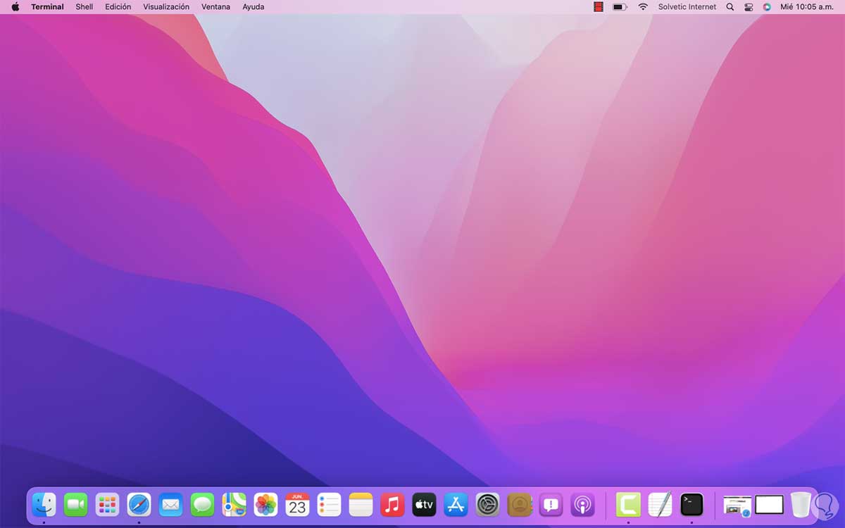Screen dimensions: 845x528
Task: Restore the minimized blank window thumbnail
Action: [x=769, y=505]
